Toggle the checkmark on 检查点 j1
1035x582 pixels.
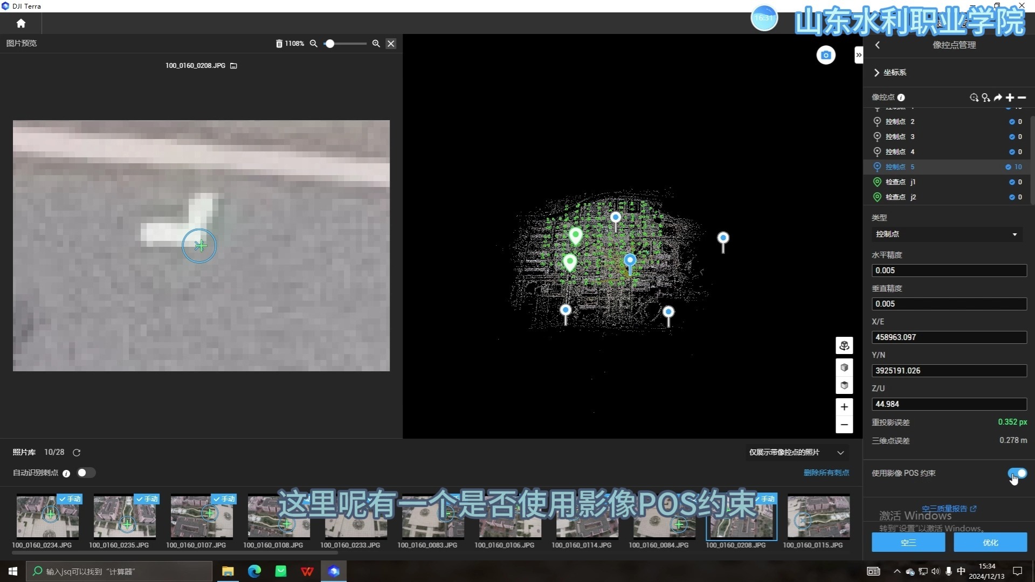(1012, 182)
